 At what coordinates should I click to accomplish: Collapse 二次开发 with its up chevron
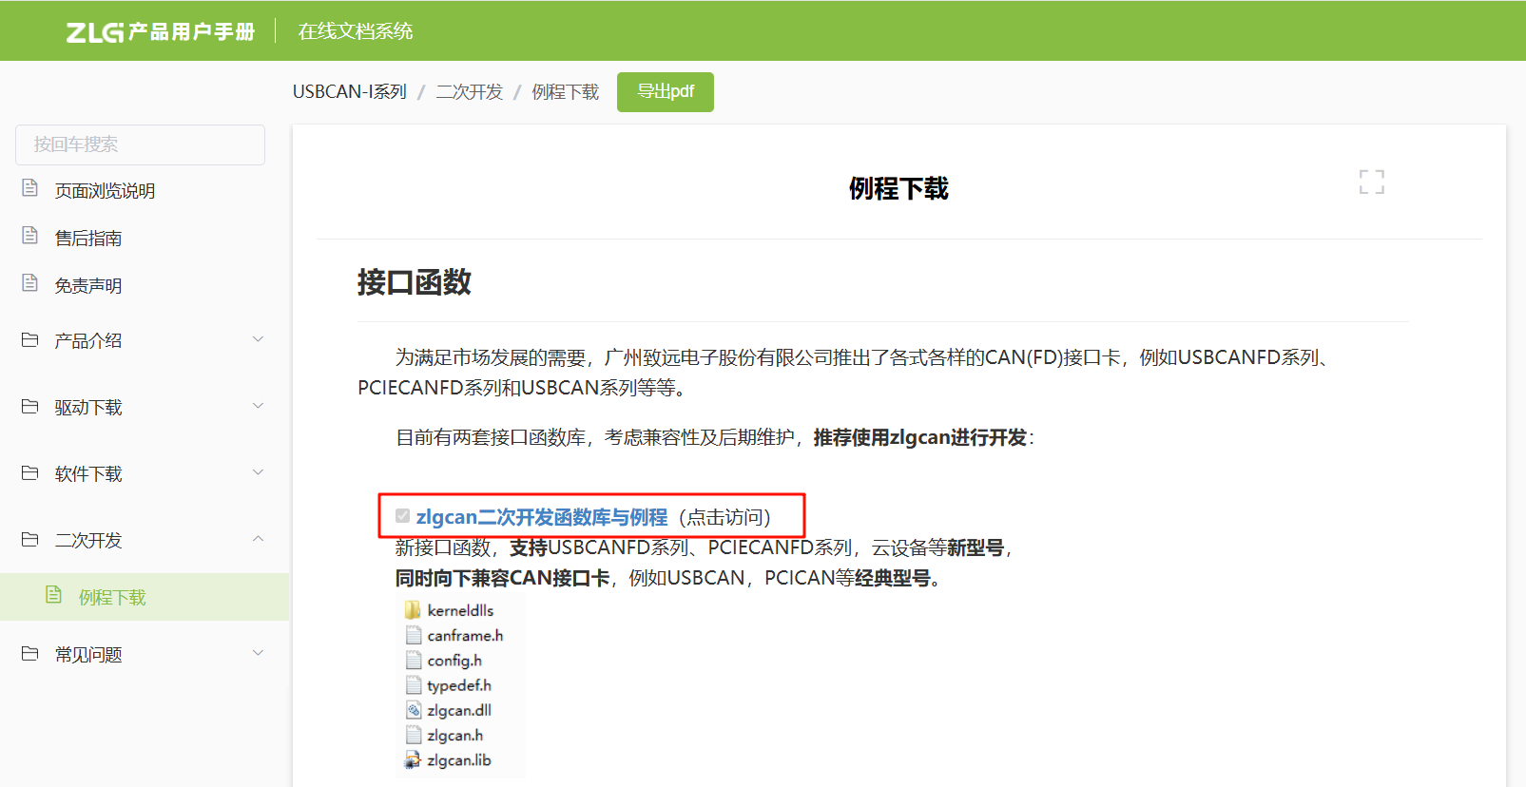(258, 539)
